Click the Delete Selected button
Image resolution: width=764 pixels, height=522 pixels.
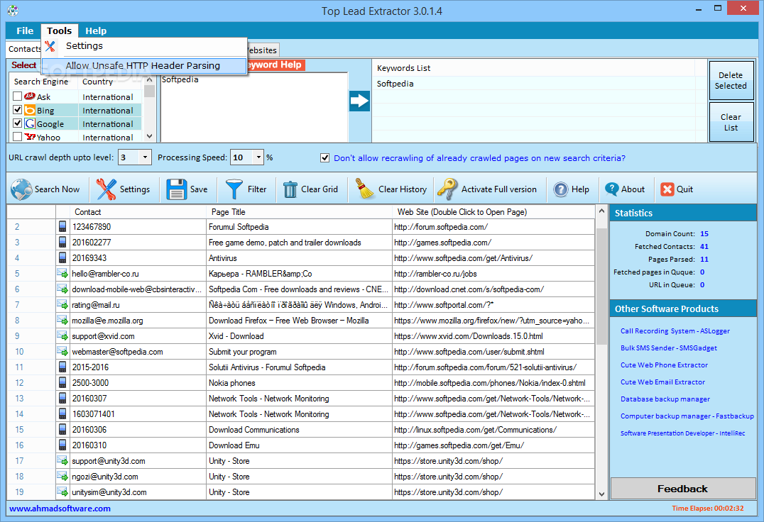(731, 81)
